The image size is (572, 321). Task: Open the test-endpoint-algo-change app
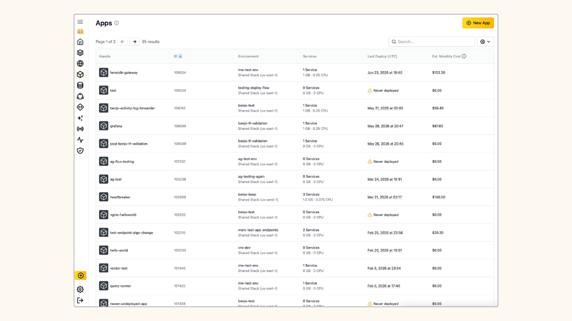point(131,233)
